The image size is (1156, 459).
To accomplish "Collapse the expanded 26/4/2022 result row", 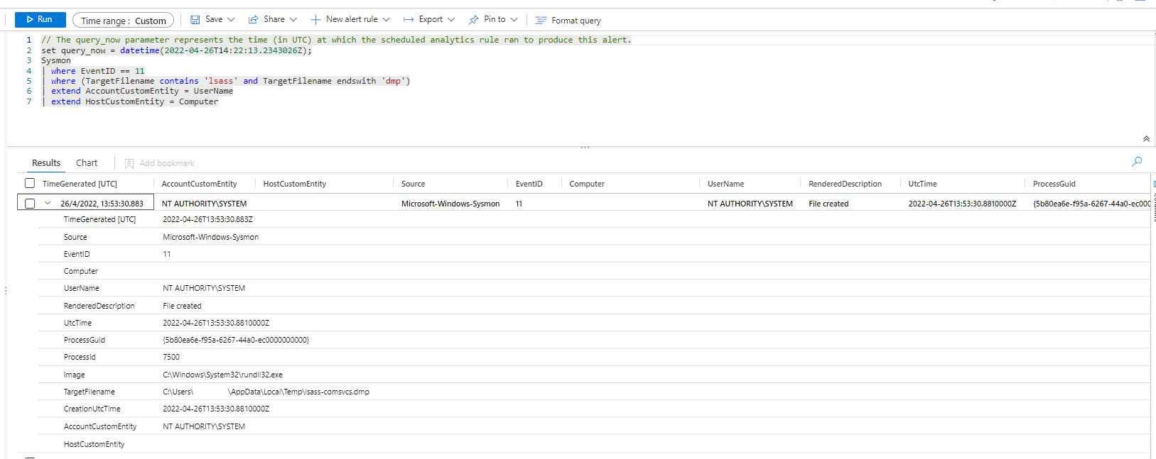I will tap(48, 203).
